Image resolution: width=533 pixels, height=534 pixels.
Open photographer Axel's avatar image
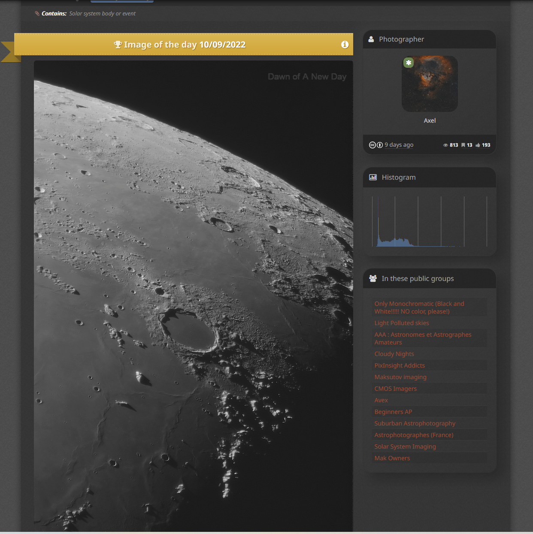430,84
